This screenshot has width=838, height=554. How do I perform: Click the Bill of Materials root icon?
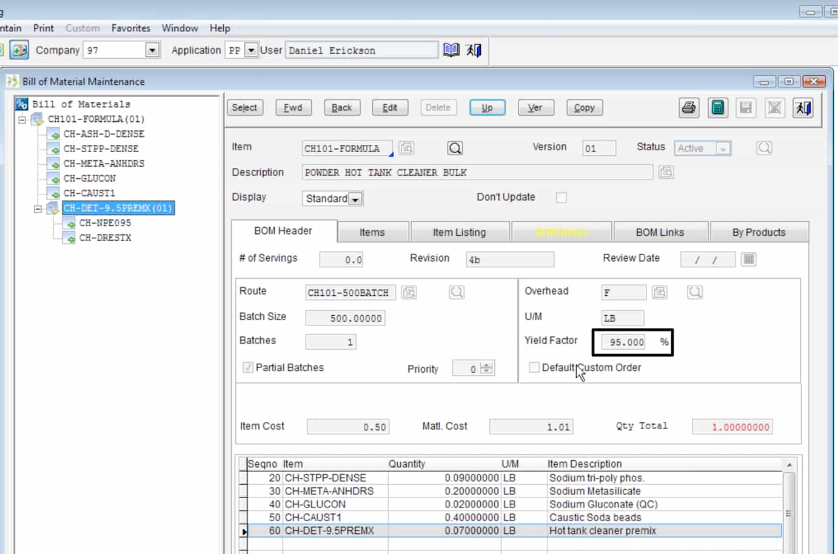click(22, 104)
